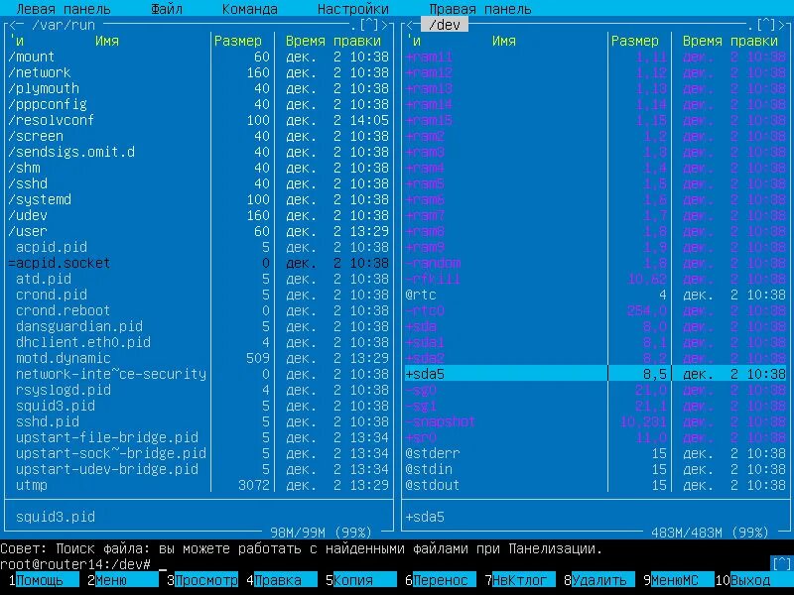
Task: Select the /sshd directory
Action: tap(198, 183)
